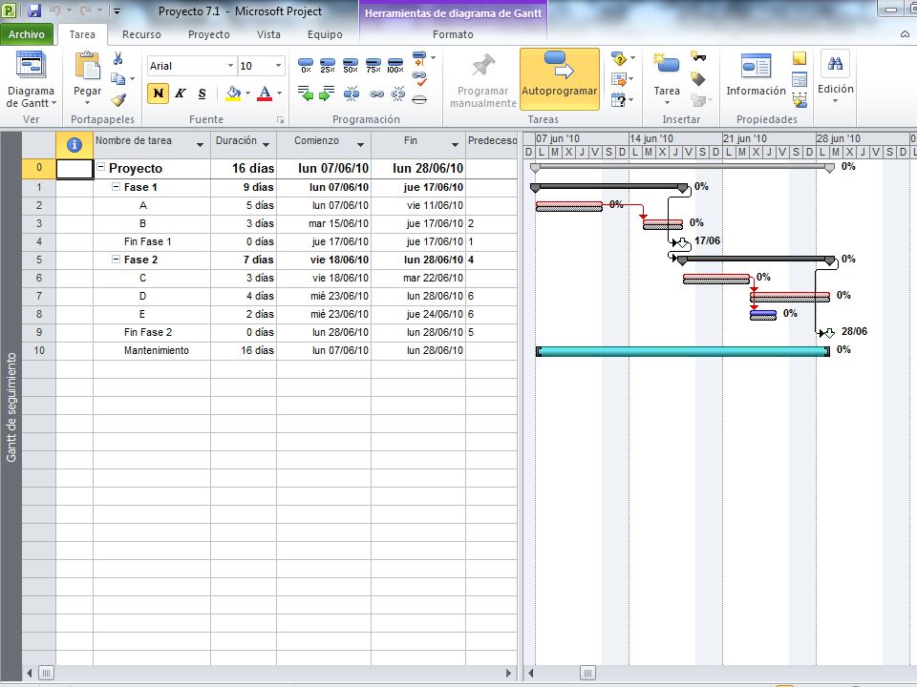Click the Outdent task green left arrow
The height and width of the screenshot is (687, 917).
point(306,94)
